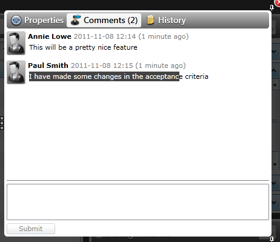
Task: Focus the new comment text box
Action: [x=138, y=202]
